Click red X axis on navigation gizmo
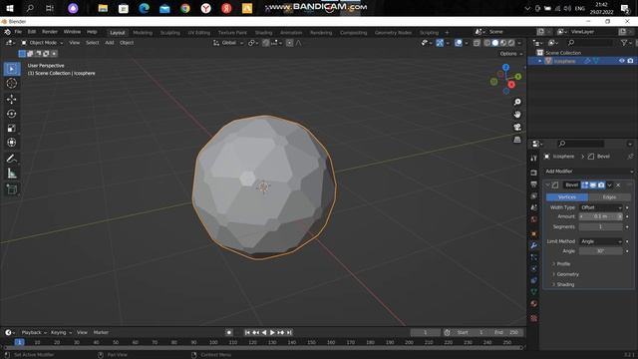This screenshot has width=638, height=359. pos(511,85)
